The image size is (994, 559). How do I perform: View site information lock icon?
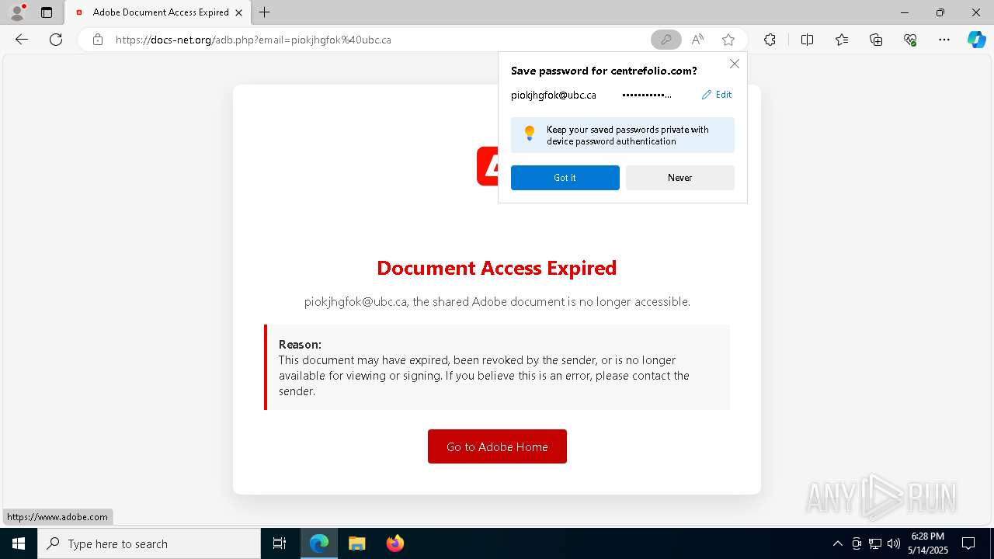pyautogui.click(x=98, y=40)
